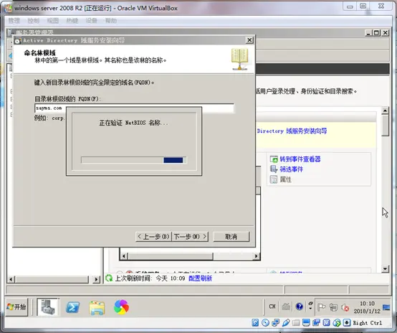Click the Right Ctrl host key label

368,323
